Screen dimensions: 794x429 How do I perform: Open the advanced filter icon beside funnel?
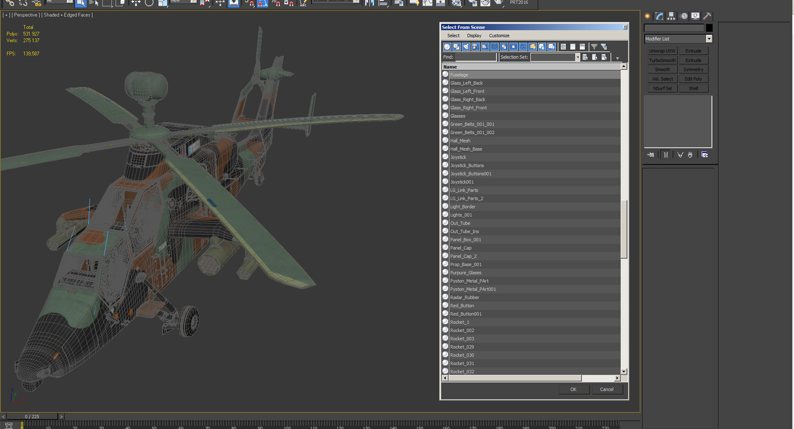tap(604, 47)
